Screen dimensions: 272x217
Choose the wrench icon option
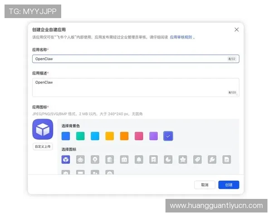(212, 160)
